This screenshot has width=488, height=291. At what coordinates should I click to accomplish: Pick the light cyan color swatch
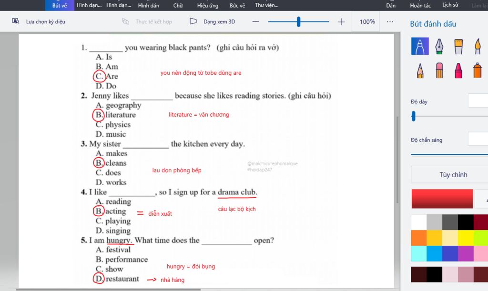tap(419, 254)
